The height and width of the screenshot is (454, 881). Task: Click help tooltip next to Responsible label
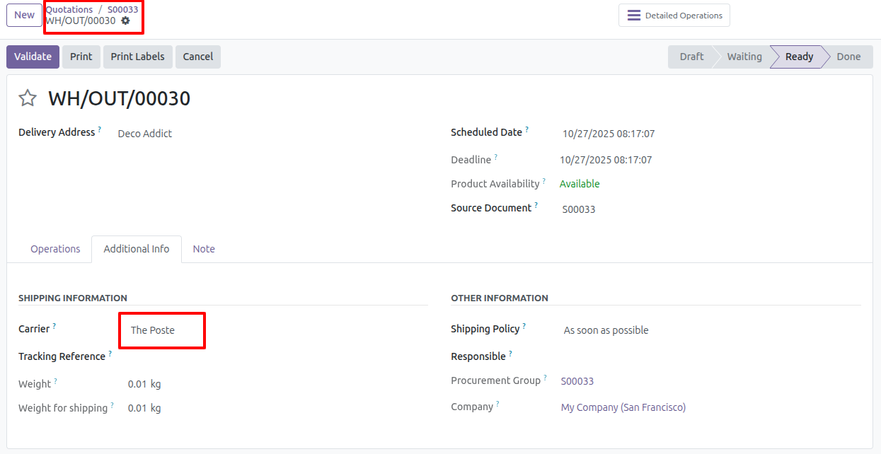tap(510, 354)
